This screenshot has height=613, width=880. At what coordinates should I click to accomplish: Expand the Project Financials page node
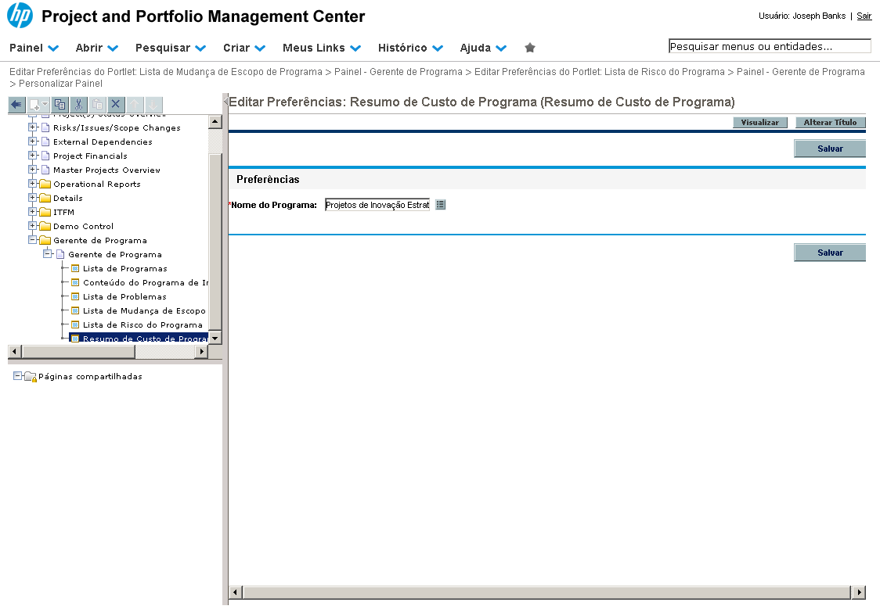point(33,156)
